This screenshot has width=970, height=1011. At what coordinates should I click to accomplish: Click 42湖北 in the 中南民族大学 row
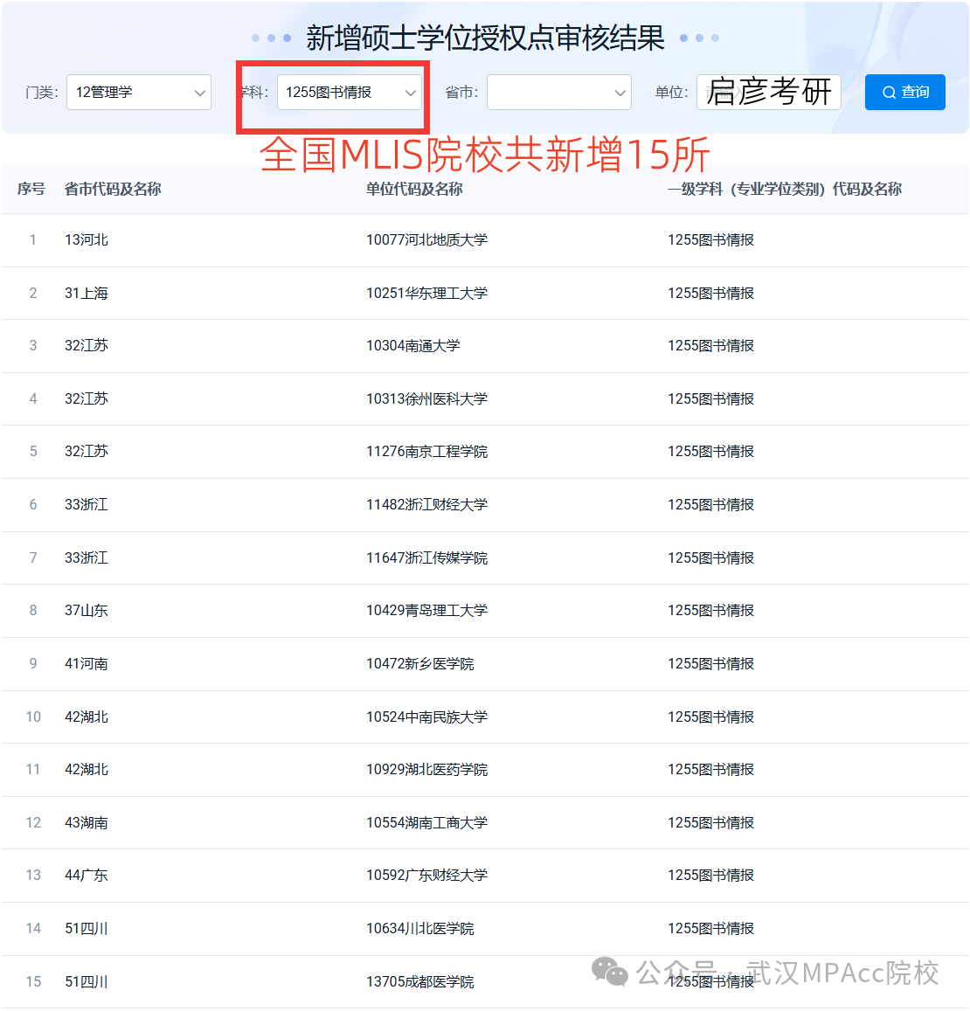pos(87,717)
